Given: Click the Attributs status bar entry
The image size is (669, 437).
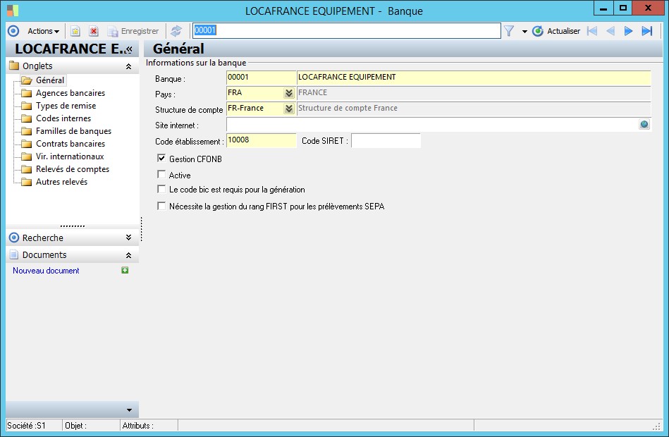Looking at the screenshot, I should coord(149,426).
